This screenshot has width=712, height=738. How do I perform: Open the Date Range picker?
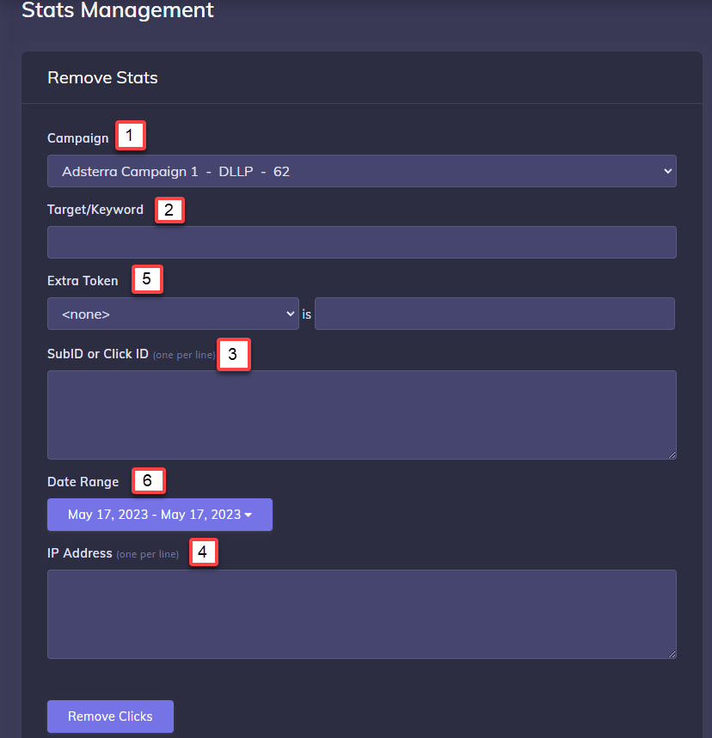pos(159,515)
